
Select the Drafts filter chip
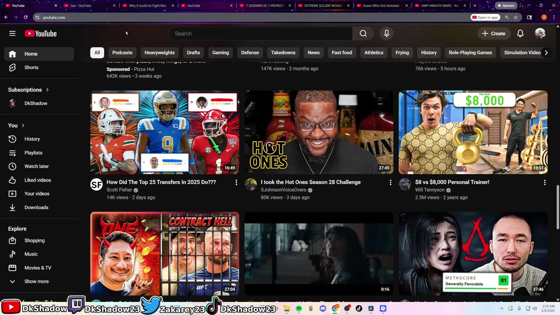click(193, 52)
